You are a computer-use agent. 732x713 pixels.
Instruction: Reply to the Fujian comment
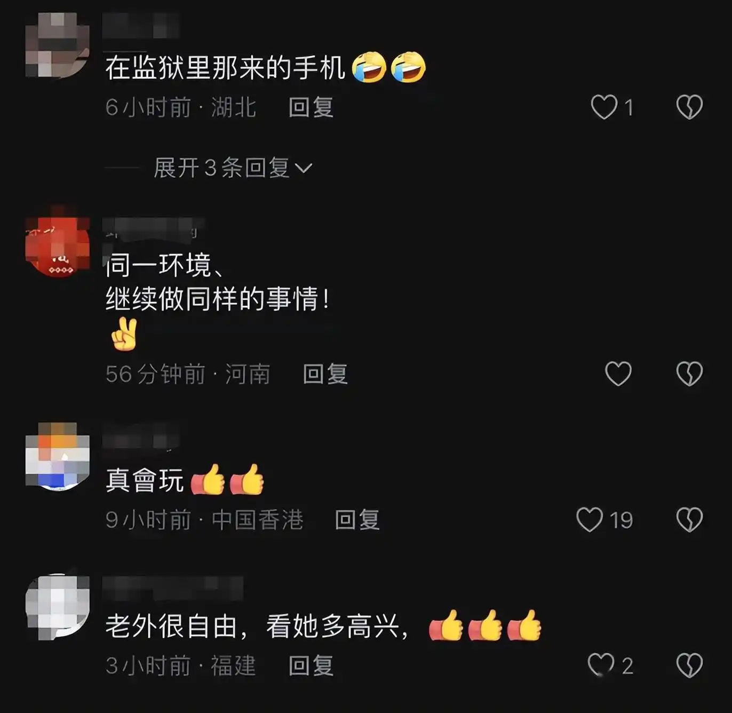click(311, 666)
